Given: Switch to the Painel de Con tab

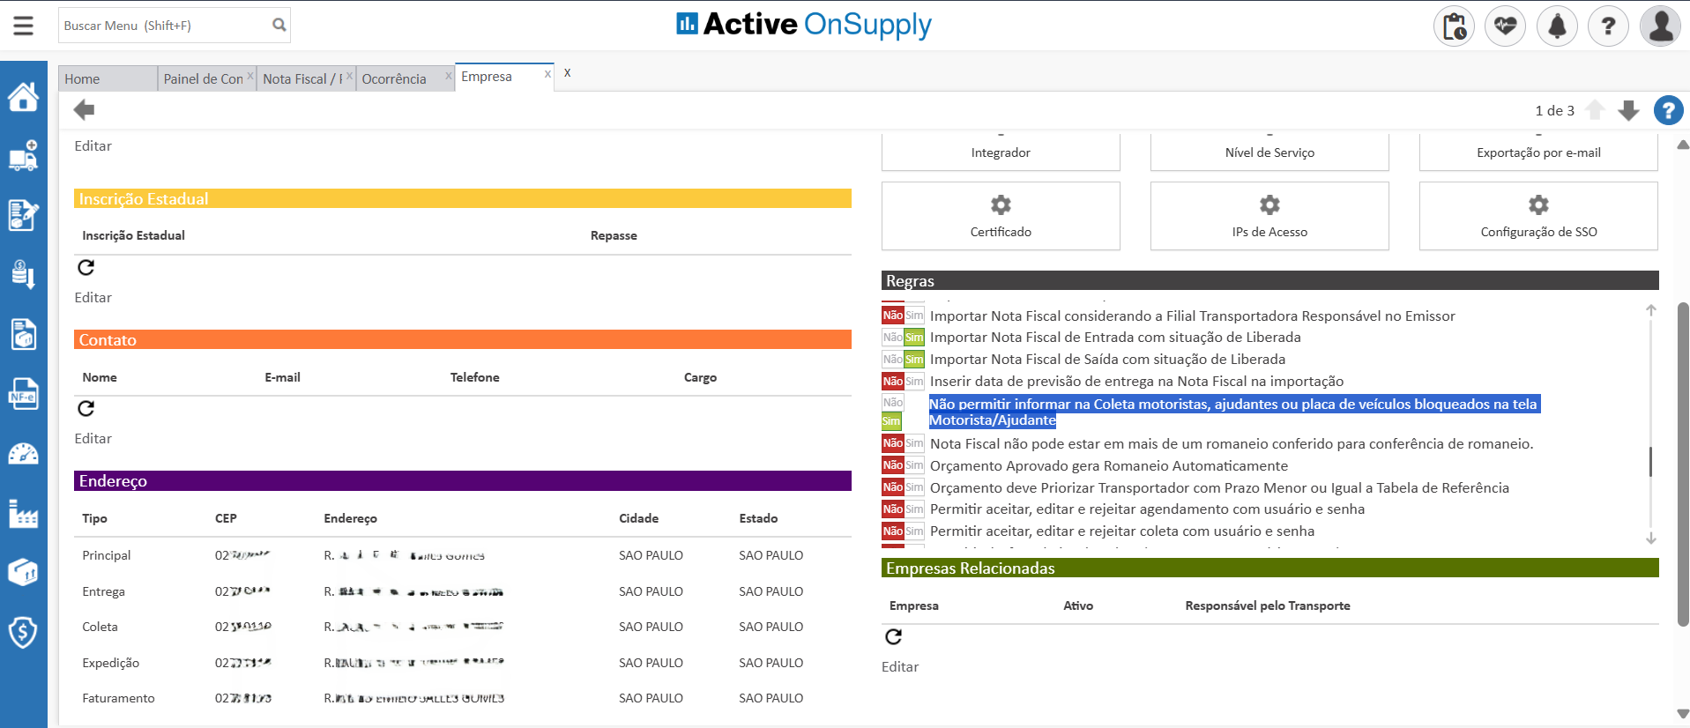Looking at the screenshot, I should click(203, 79).
